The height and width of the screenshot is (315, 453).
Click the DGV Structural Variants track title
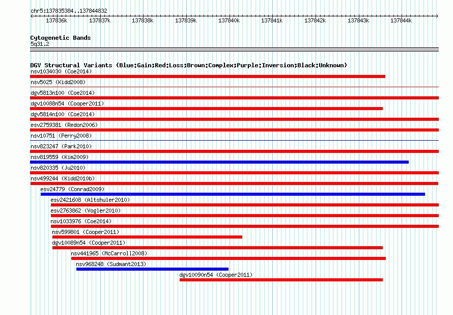coord(189,65)
